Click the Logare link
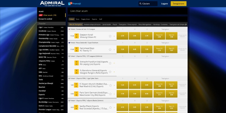This screenshot has width=226, height=113. point(164,4)
